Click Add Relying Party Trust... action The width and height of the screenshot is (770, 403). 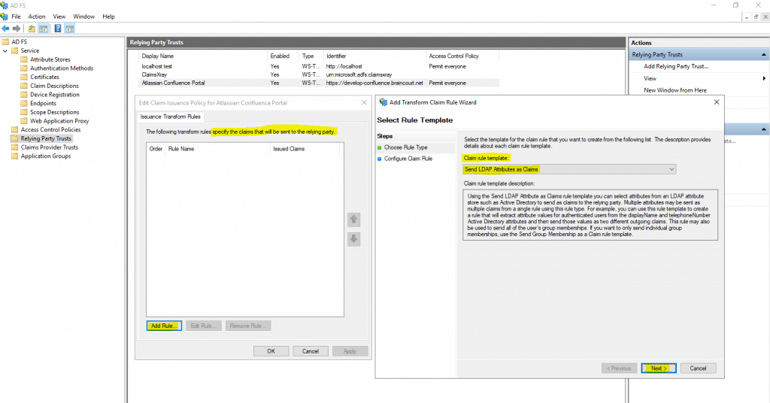[676, 66]
